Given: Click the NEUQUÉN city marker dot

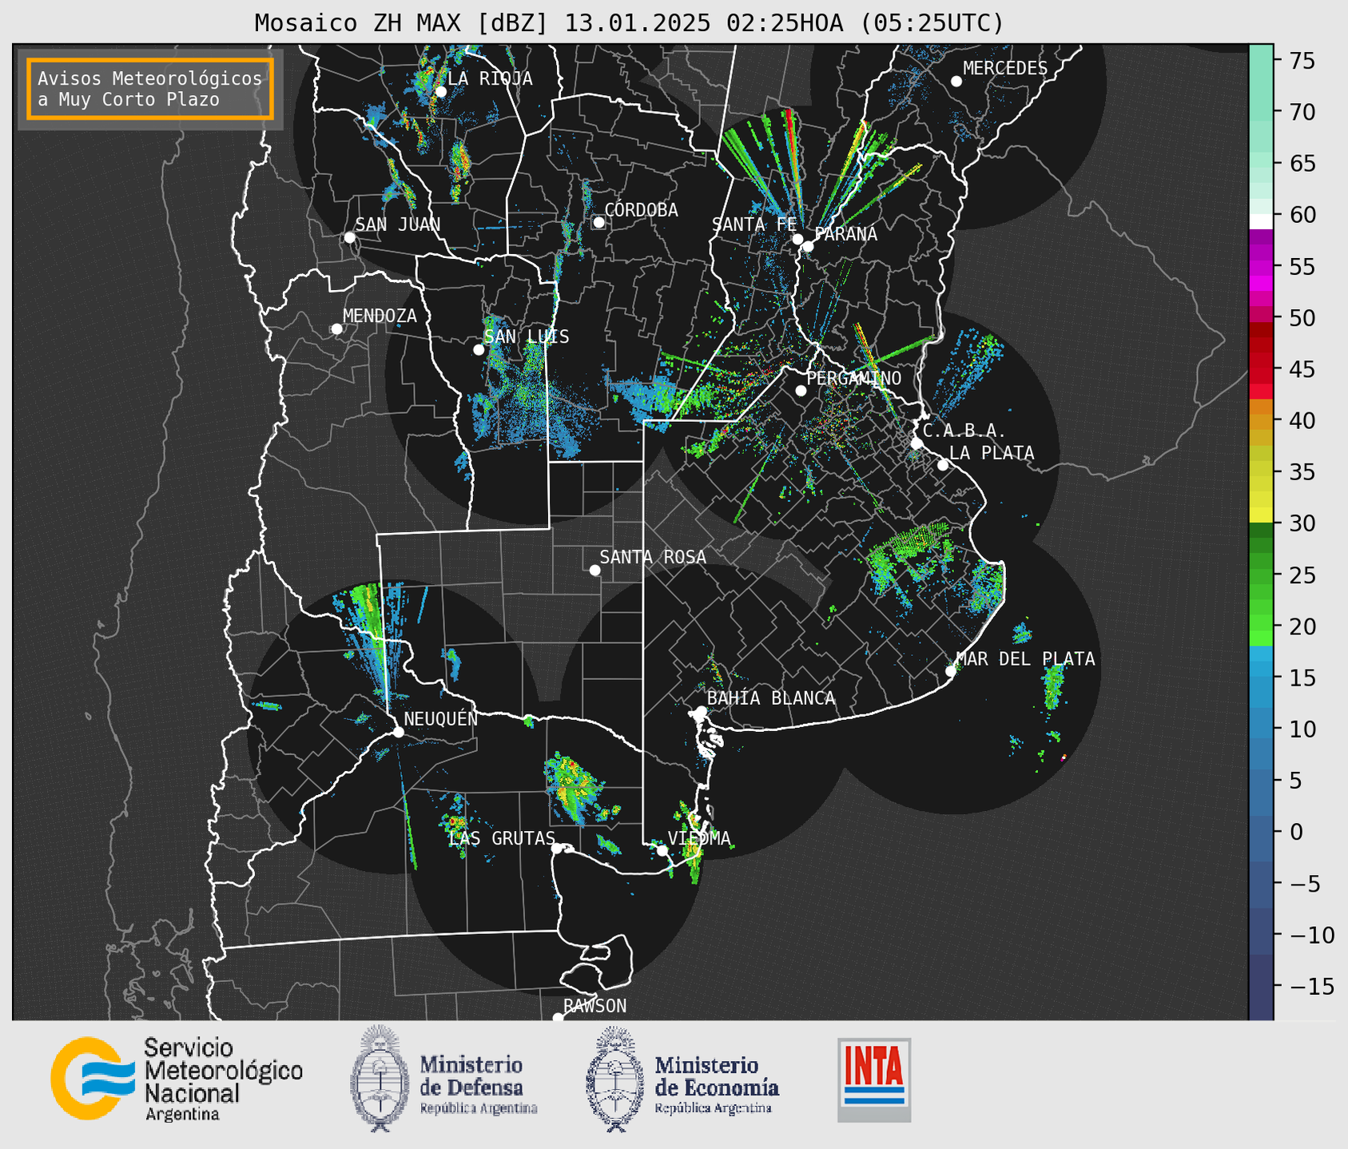Looking at the screenshot, I should (x=398, y=732).
